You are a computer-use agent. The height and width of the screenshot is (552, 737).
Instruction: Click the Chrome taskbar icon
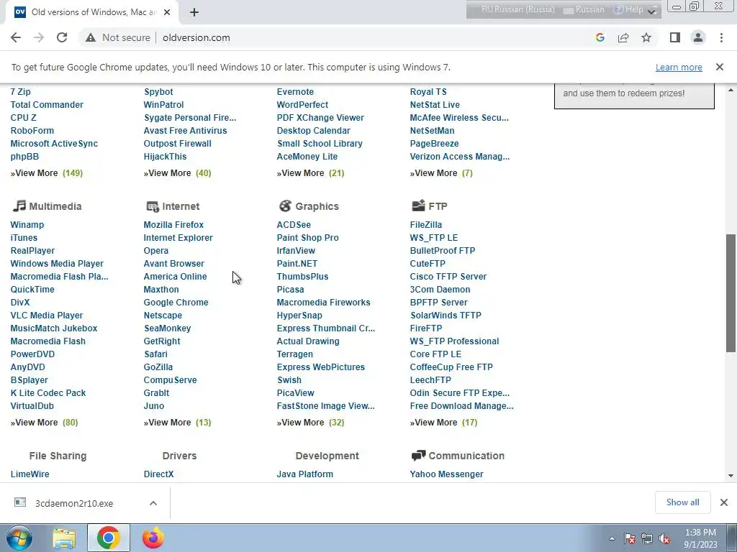(x=108, y=538)
